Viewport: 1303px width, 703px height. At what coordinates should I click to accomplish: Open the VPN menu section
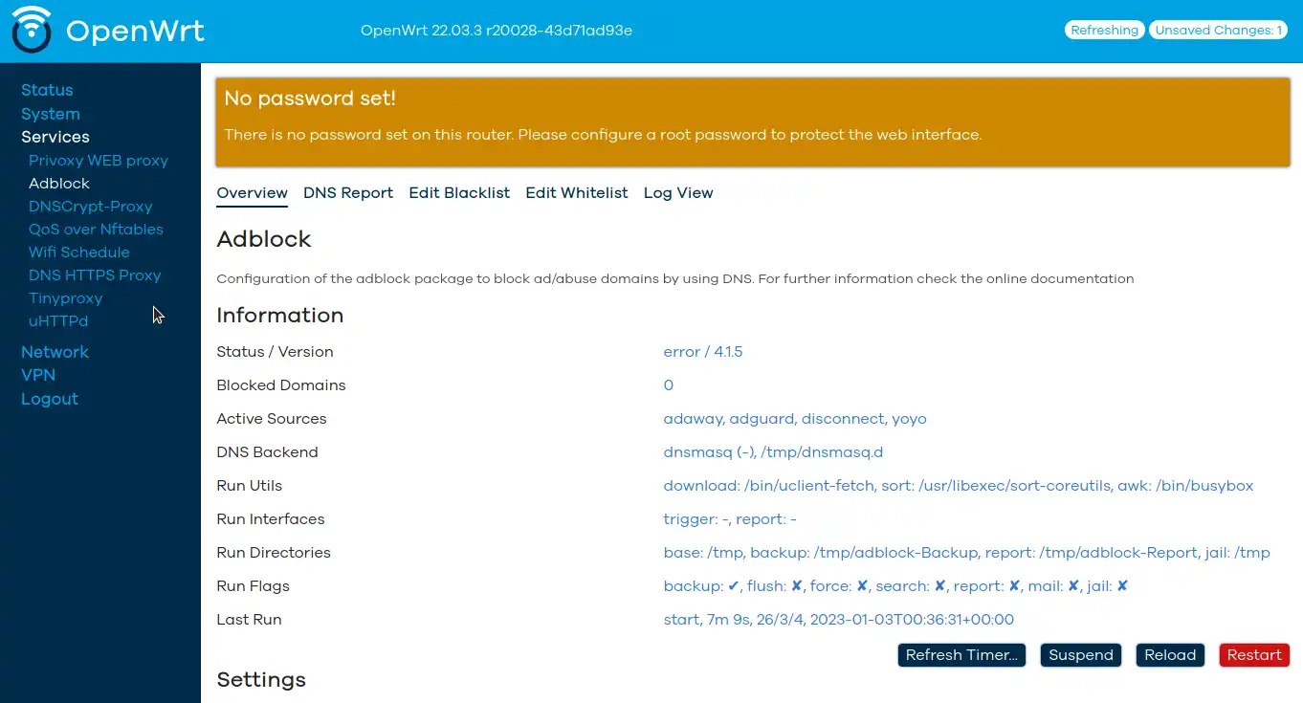click(x=38, y=375)
